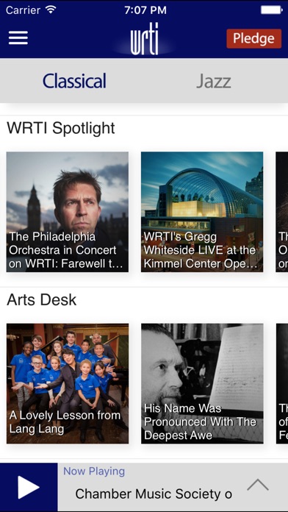Open Philadelphia Orchestra in Concert article

pos(68,212)
